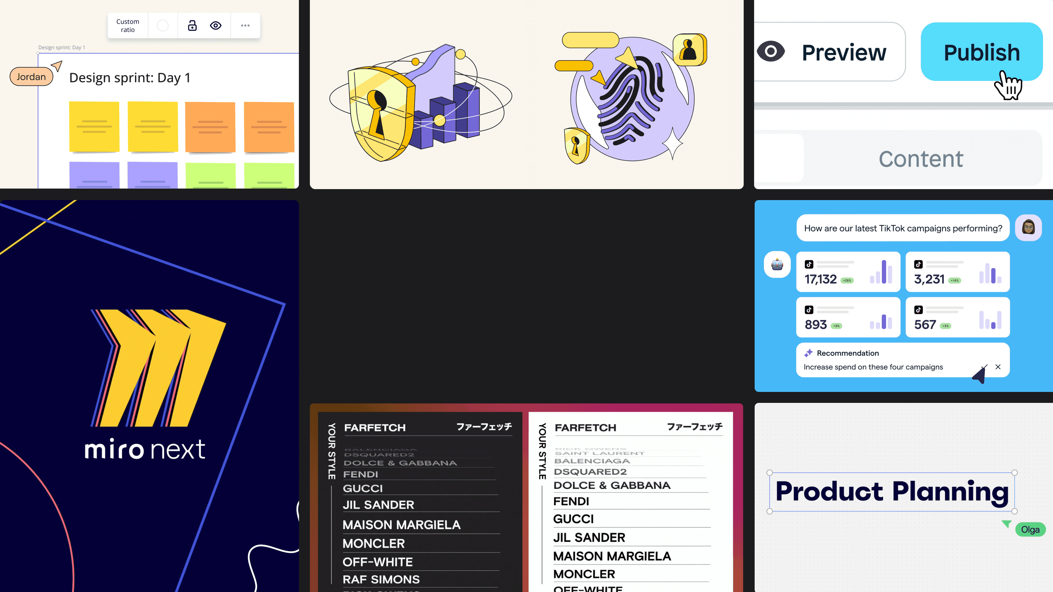Click the vertical YOUR STYLE label in white panel
Screen dimensions: 1053x592
(542, 451)
